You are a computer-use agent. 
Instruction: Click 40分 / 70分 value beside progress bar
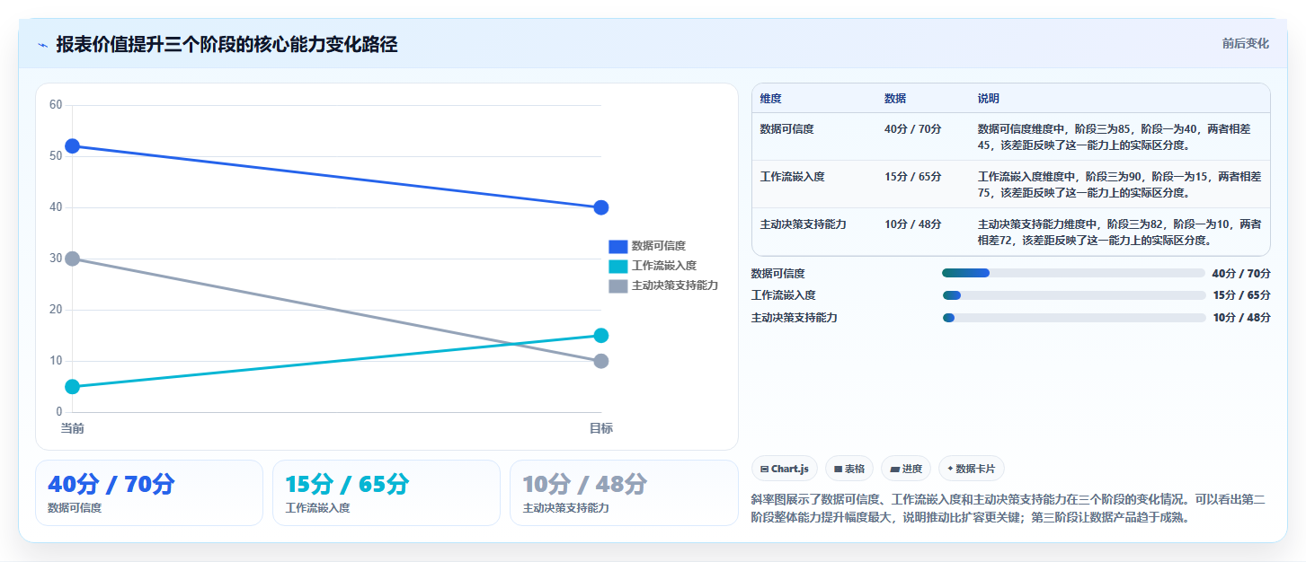click(x=1241, y=273)
